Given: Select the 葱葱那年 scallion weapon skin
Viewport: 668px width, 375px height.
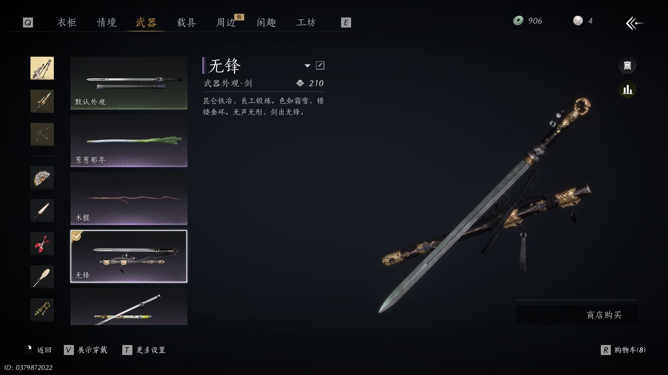Looking at the screenshot, I should [x=129, y=141].
